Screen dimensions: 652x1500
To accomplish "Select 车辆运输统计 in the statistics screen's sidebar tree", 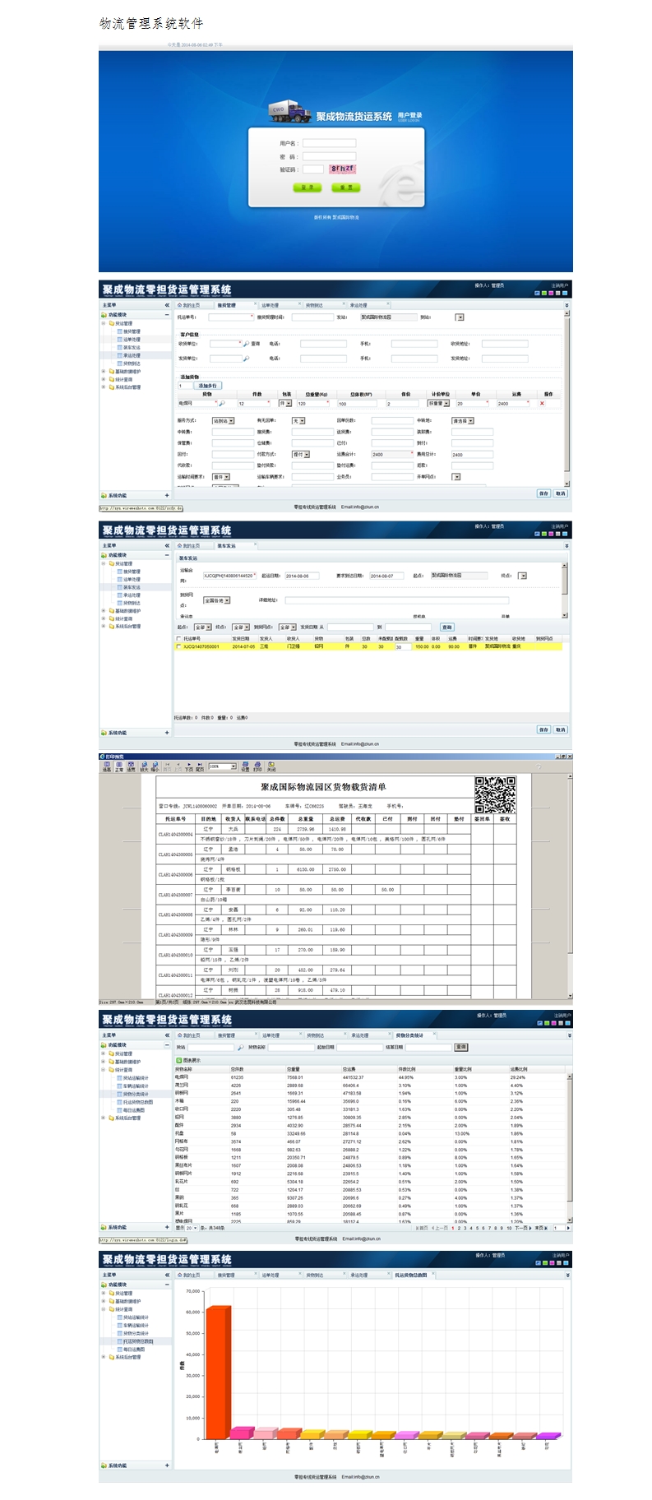I will tap(136, 1086).
